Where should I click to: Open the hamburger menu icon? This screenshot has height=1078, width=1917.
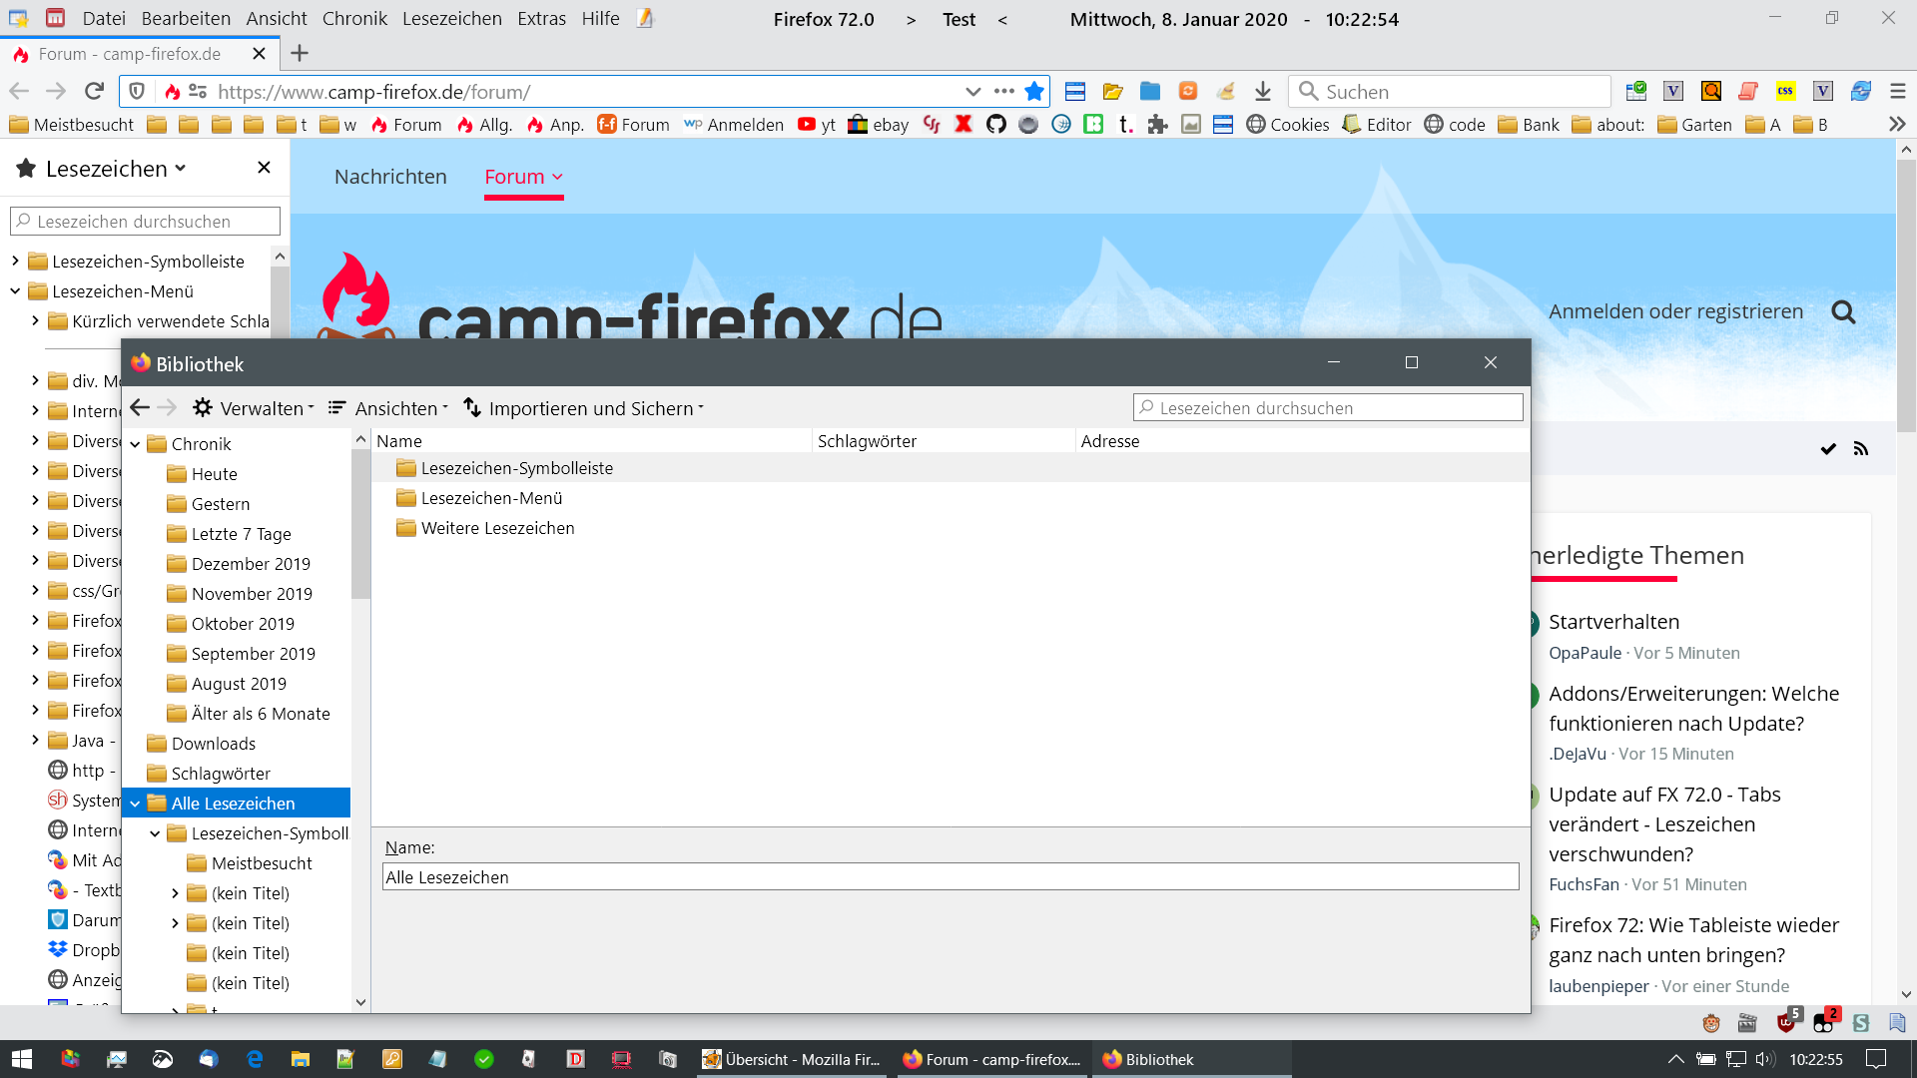click(1898, 92)
